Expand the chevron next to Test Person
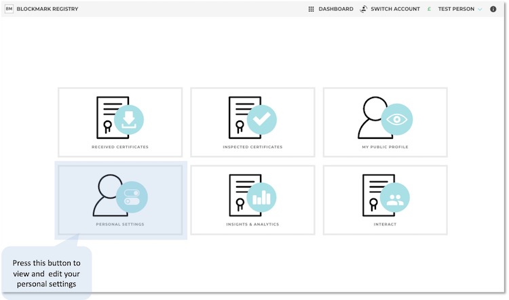 pyautogui.click(x=480, y=9)
